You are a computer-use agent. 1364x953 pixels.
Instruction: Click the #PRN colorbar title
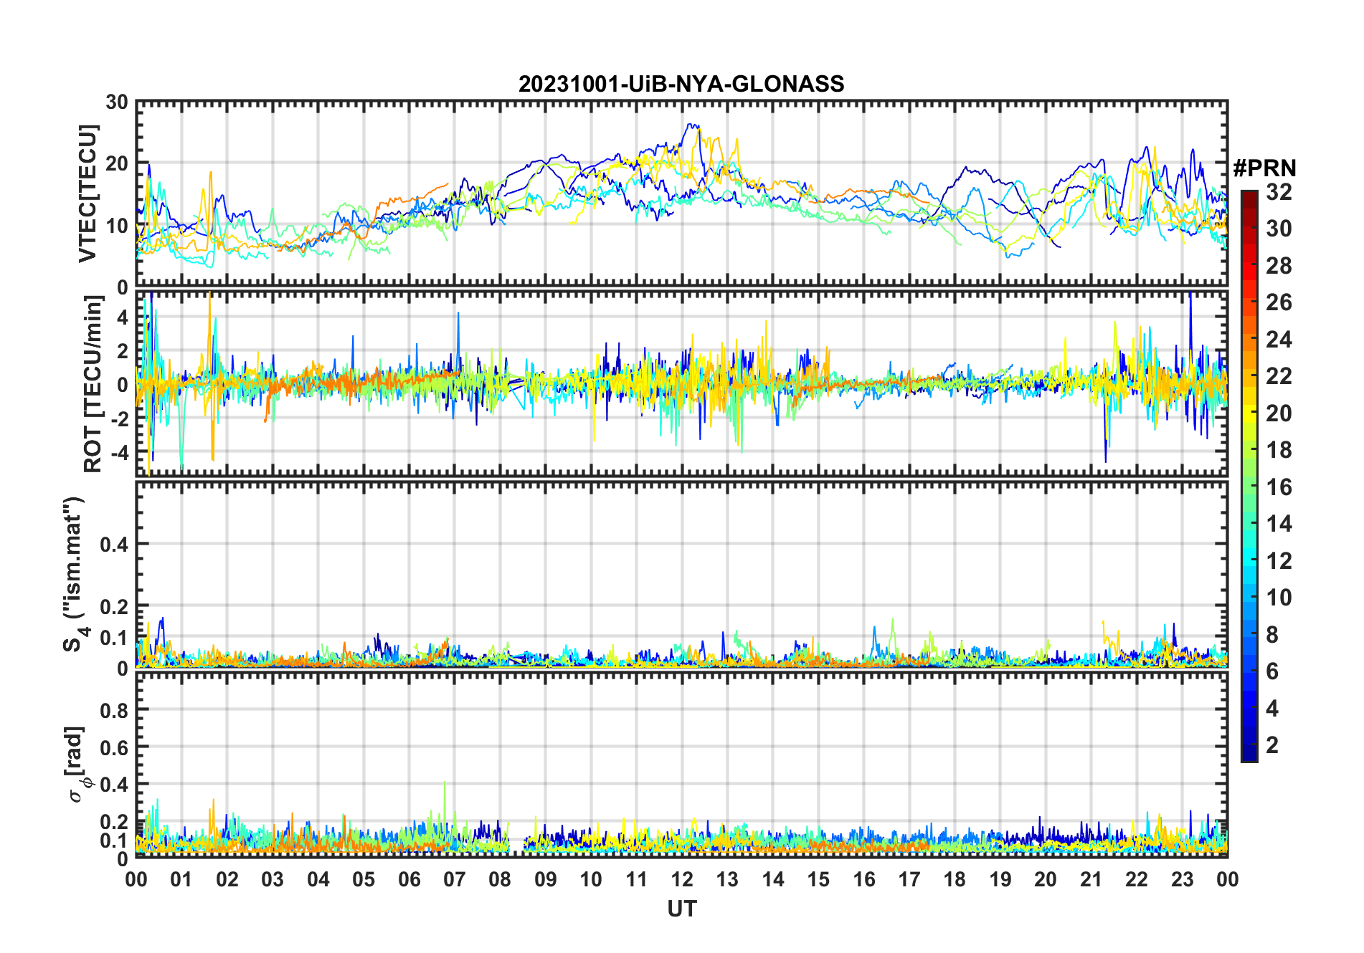[1264, 168]
